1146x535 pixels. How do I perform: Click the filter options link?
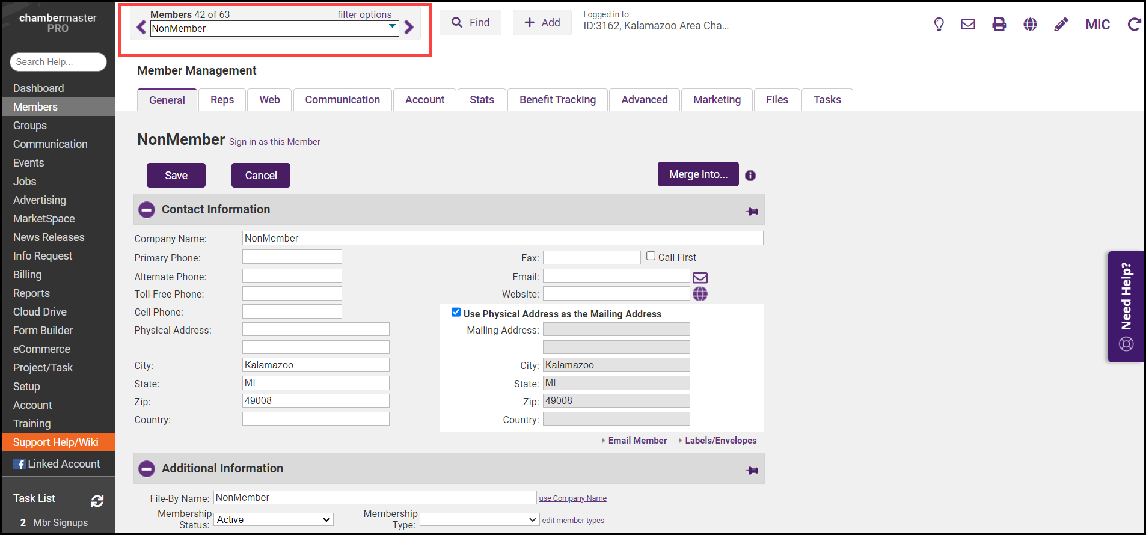(364, 14)
